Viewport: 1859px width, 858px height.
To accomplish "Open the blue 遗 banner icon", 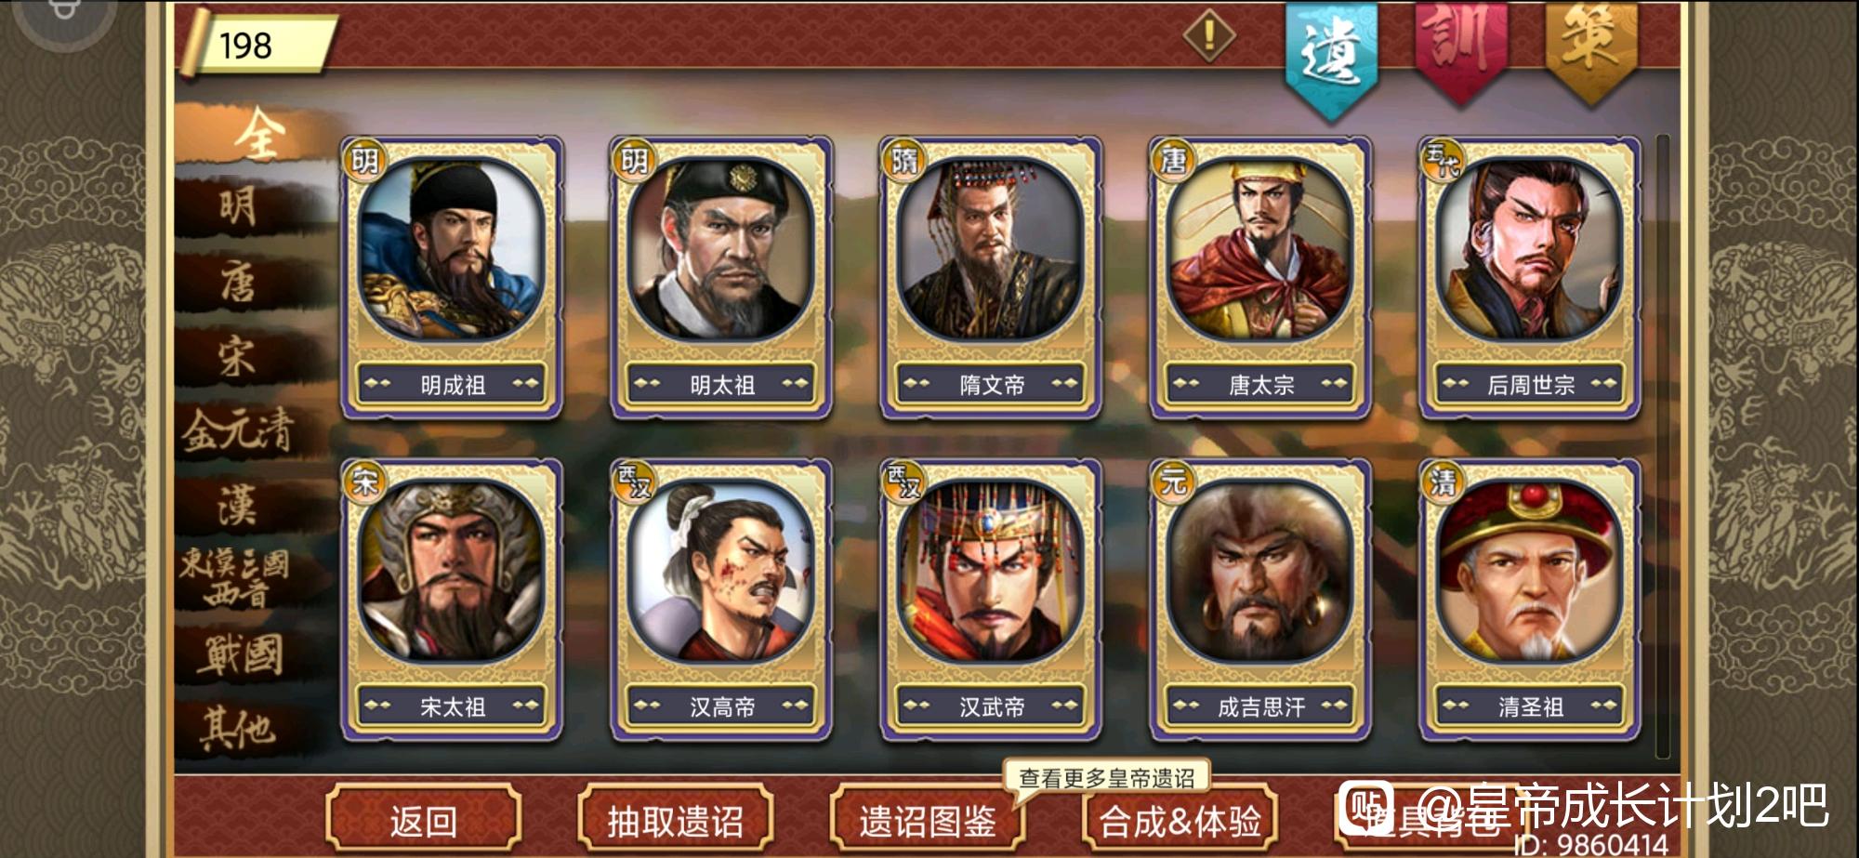I will click(x=1331, y=56).
